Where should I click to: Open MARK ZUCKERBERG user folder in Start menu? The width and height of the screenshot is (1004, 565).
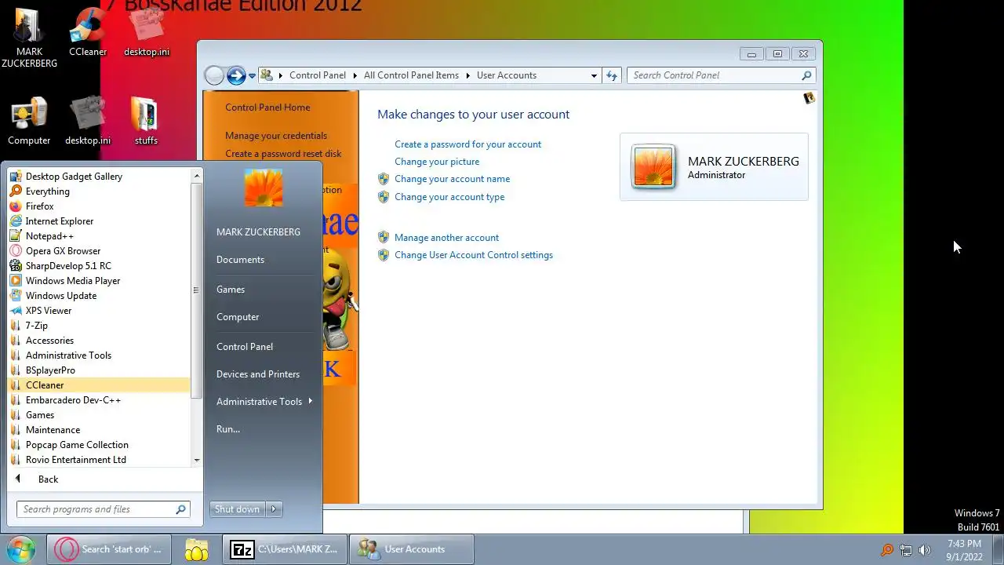pos(258,232)
